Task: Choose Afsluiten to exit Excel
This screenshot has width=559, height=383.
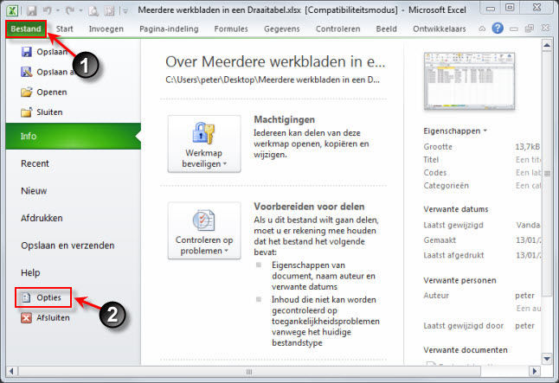Action: [45, 318]
